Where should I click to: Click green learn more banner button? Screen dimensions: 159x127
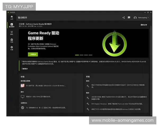(x=33, y=55)
